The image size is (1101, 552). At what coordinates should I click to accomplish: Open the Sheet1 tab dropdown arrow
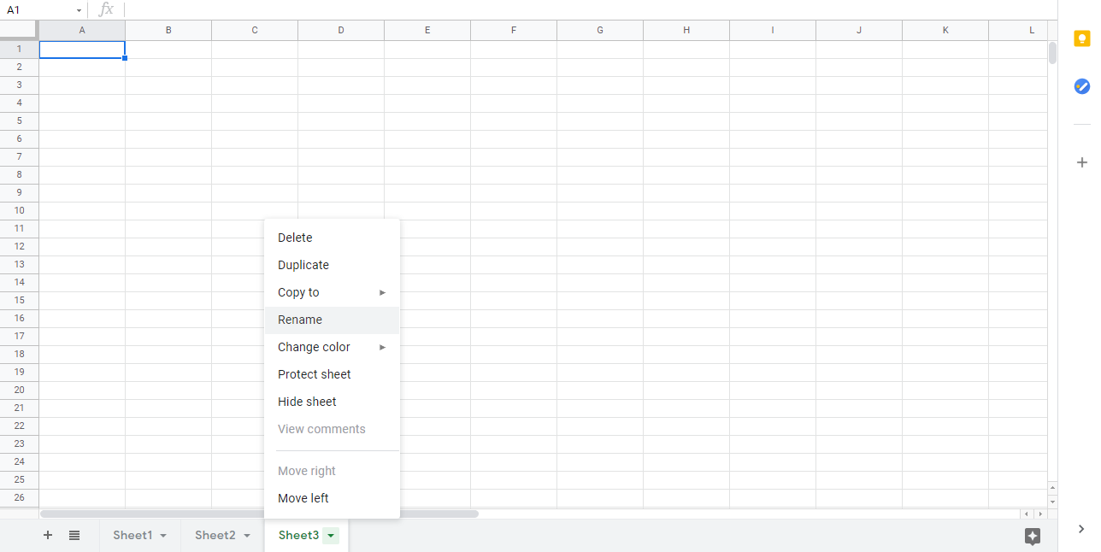[163, 536]
